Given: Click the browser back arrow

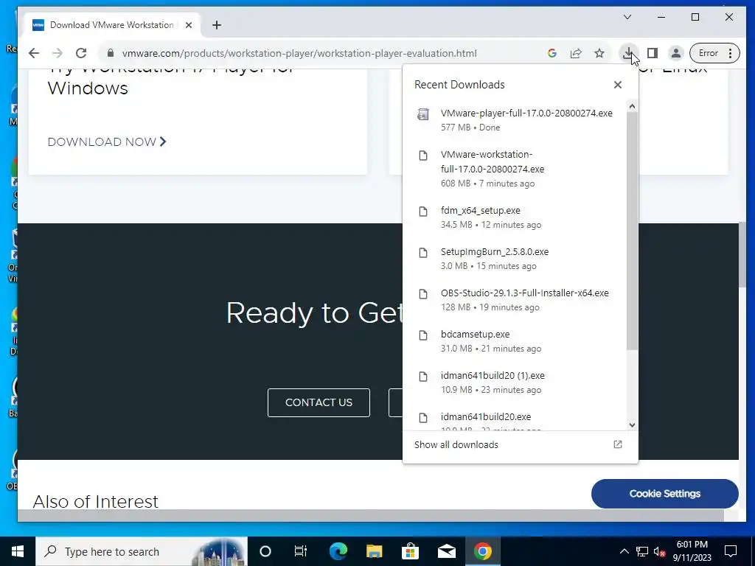Looking at the screenshot, I should pos(34,53).
